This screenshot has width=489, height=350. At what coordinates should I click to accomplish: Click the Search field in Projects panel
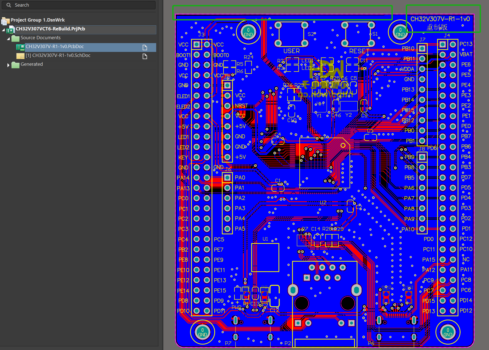click(79, 5)
